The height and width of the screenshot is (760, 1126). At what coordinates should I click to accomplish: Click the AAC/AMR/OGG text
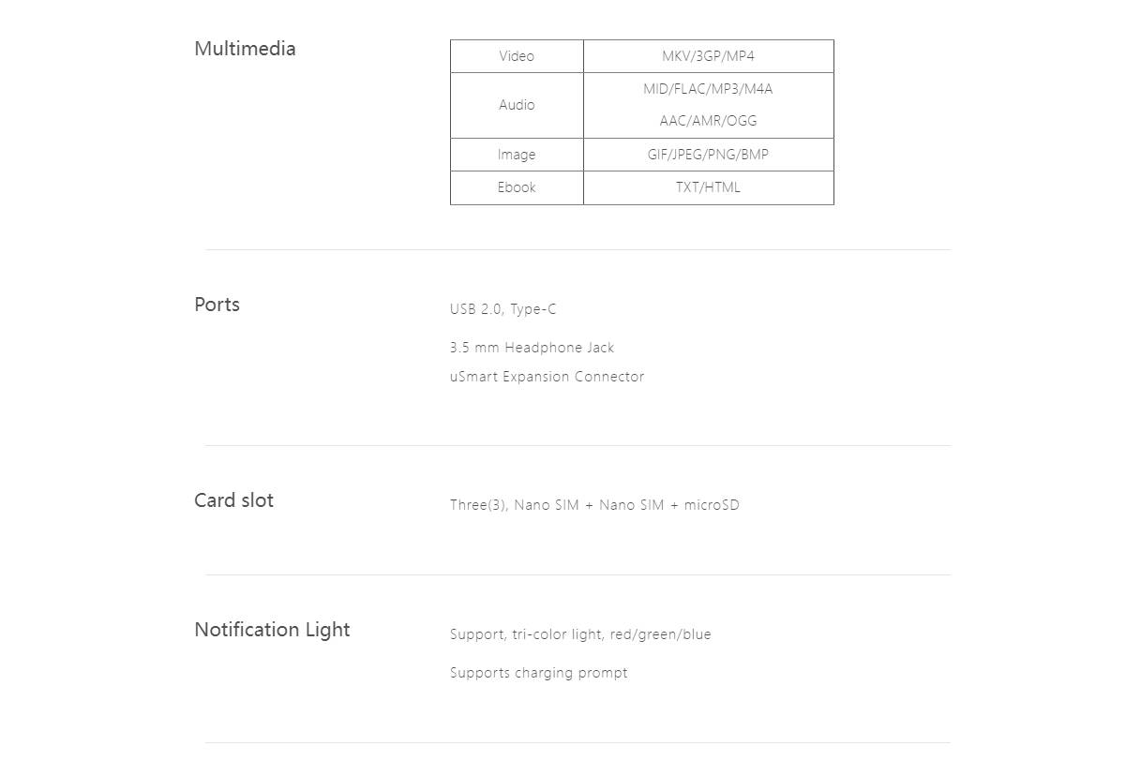point(708,121)
